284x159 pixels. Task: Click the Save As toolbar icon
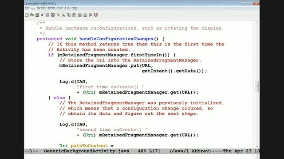pos(53,15)
